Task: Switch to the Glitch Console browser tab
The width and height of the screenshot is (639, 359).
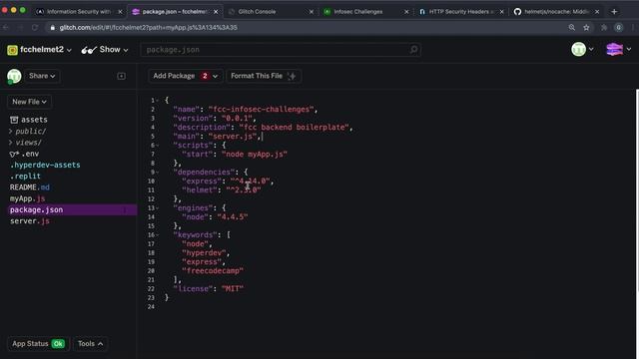Action: [271, 12]
